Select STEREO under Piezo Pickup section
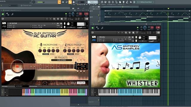This screenshot has width=191, height=107. coord(70,54)
